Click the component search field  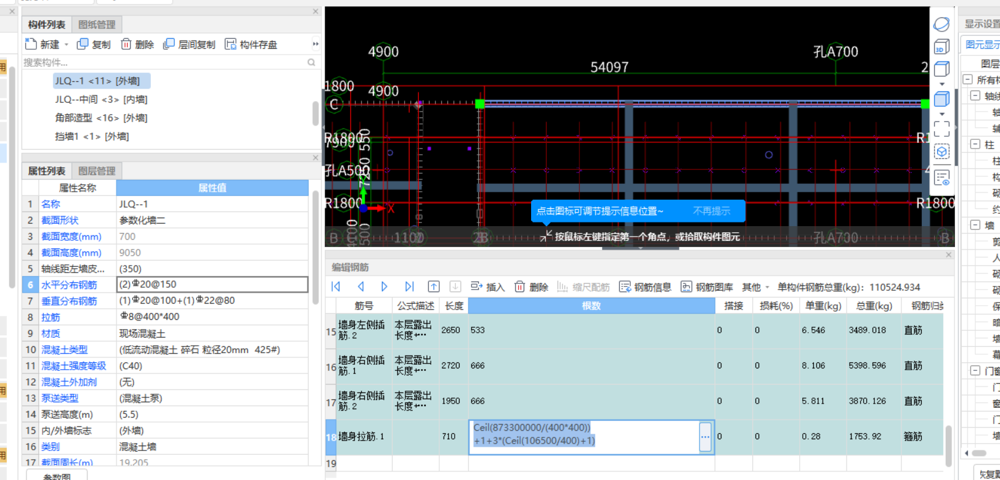(x=163, y=62)
